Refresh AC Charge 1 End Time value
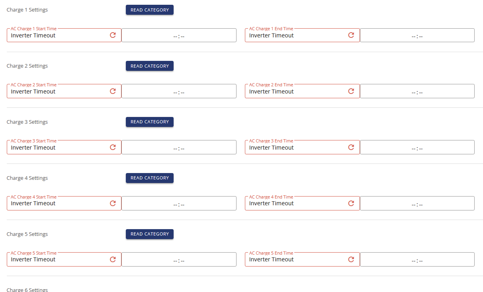This screenshot has height=292, width=483. (351, 35)
